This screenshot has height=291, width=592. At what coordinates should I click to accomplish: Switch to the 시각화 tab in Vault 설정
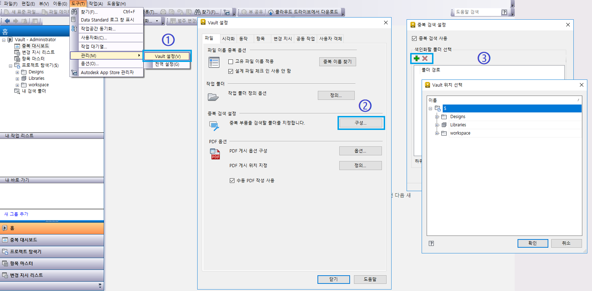[228, 39]
